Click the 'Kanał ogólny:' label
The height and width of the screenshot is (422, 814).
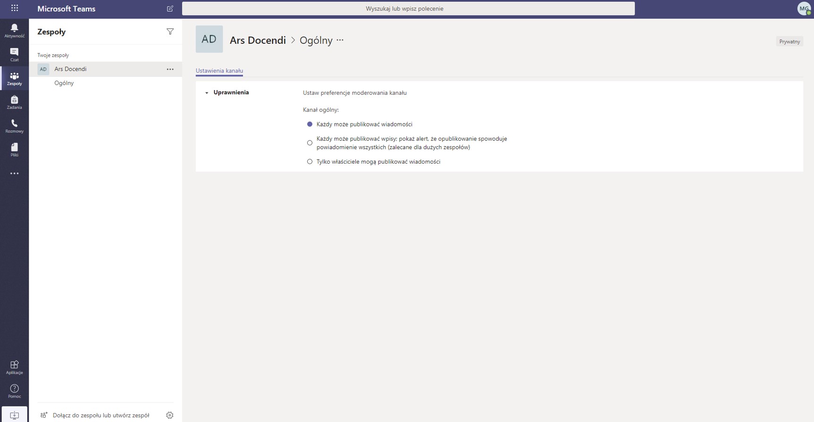321,110
